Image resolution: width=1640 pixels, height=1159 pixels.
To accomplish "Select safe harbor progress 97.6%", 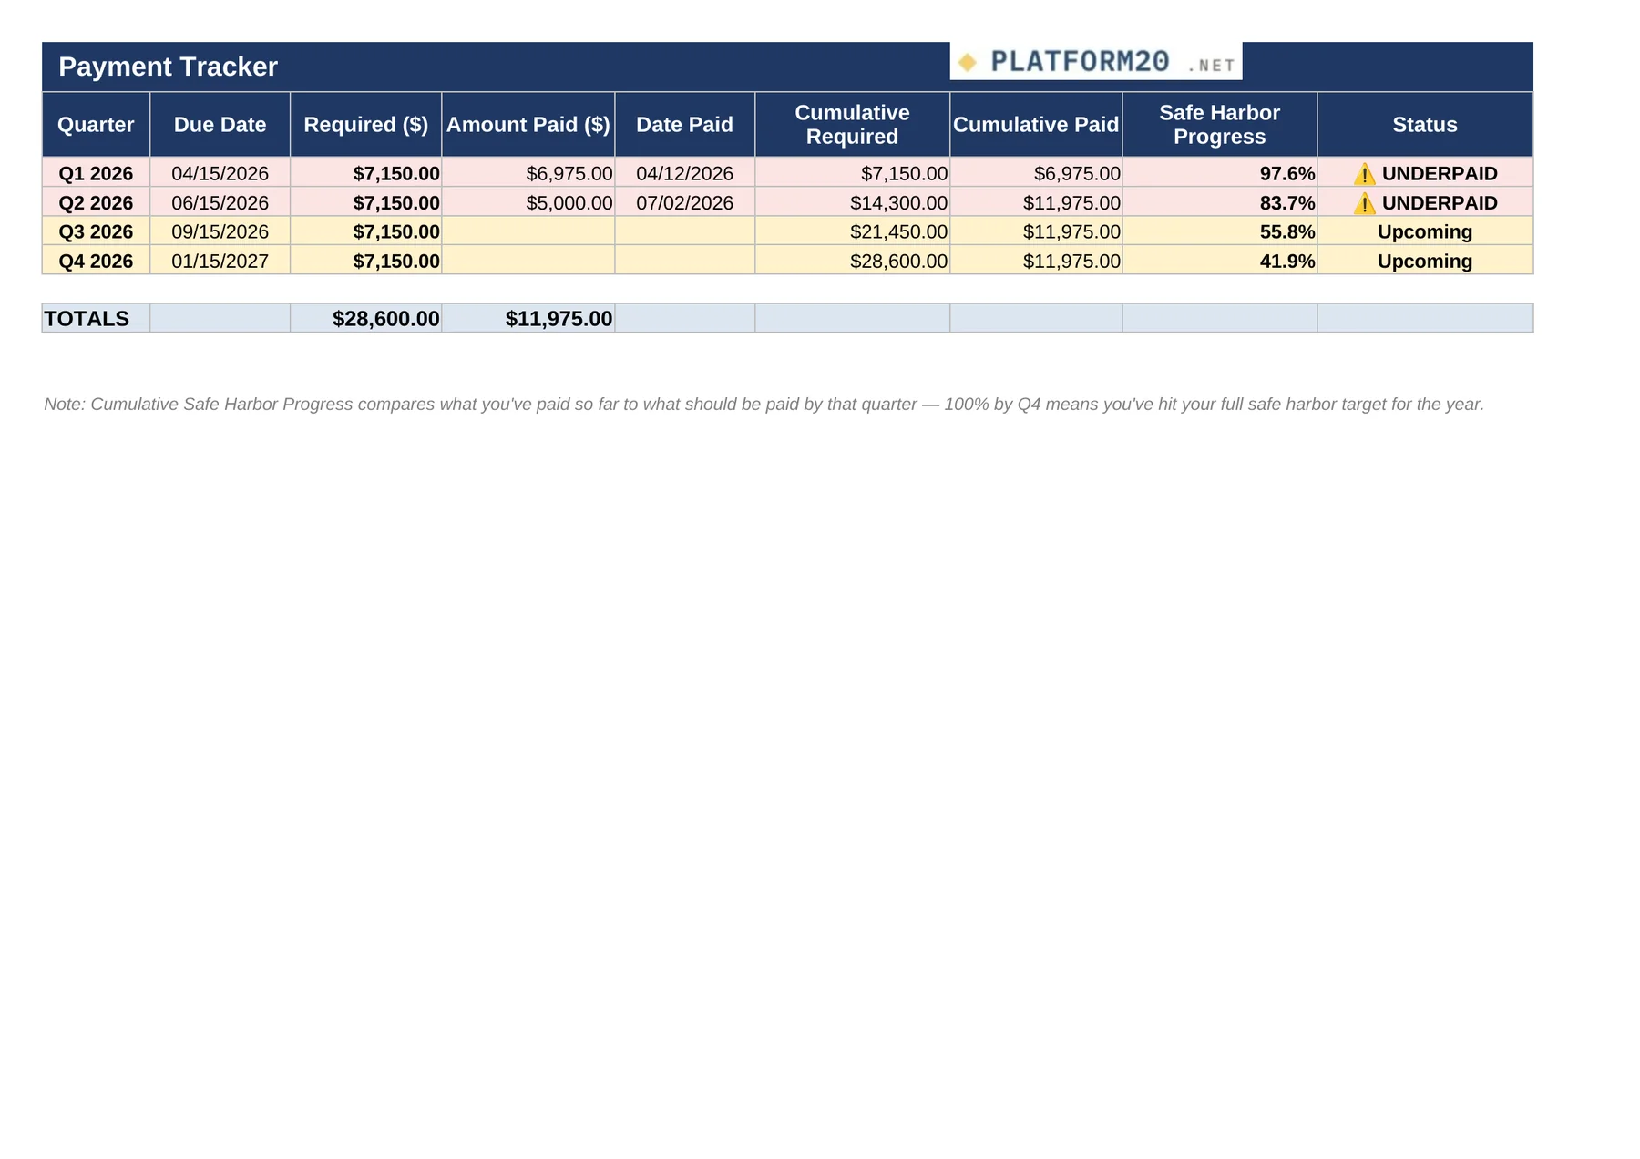I will coord(1219,173).
